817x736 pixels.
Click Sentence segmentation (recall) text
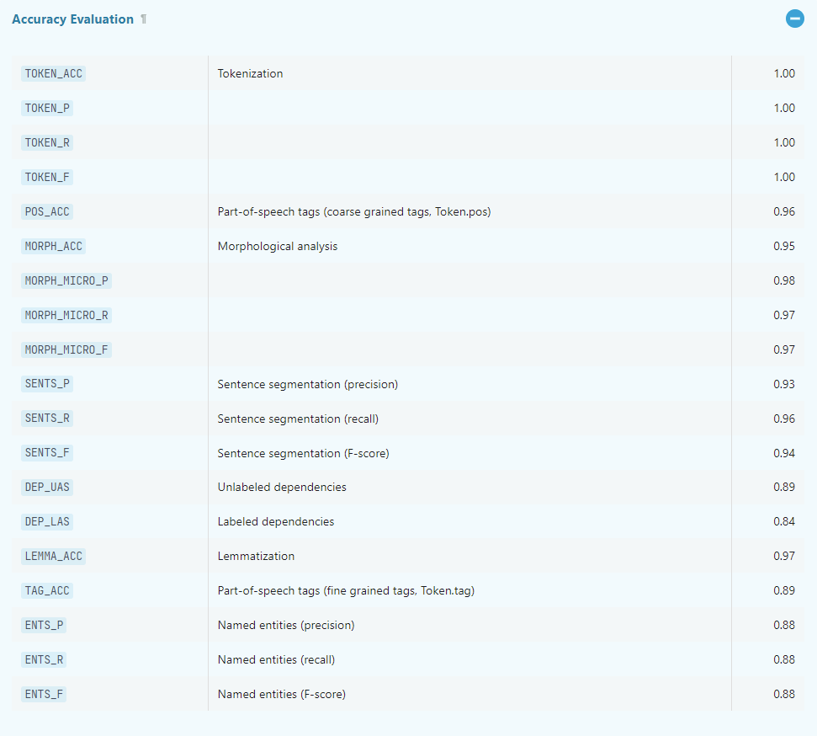click(298, 419)
